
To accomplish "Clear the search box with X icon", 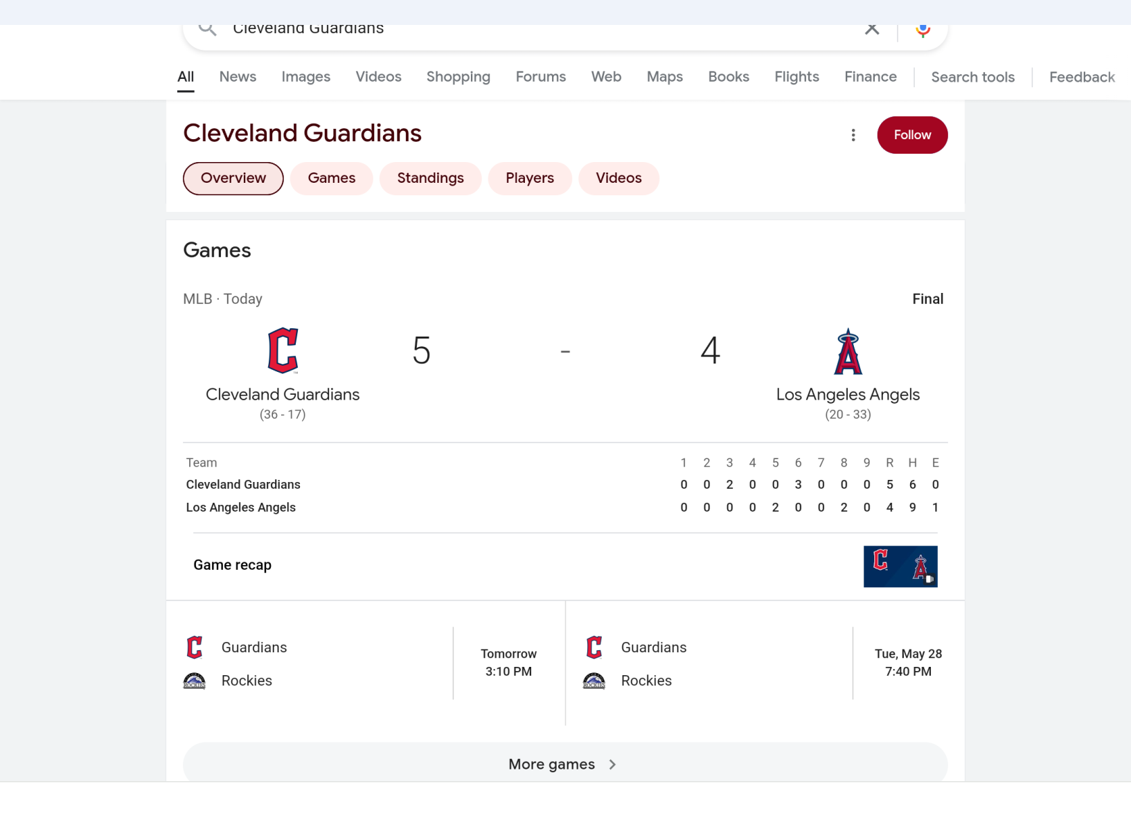I will (x=872, y=29).
